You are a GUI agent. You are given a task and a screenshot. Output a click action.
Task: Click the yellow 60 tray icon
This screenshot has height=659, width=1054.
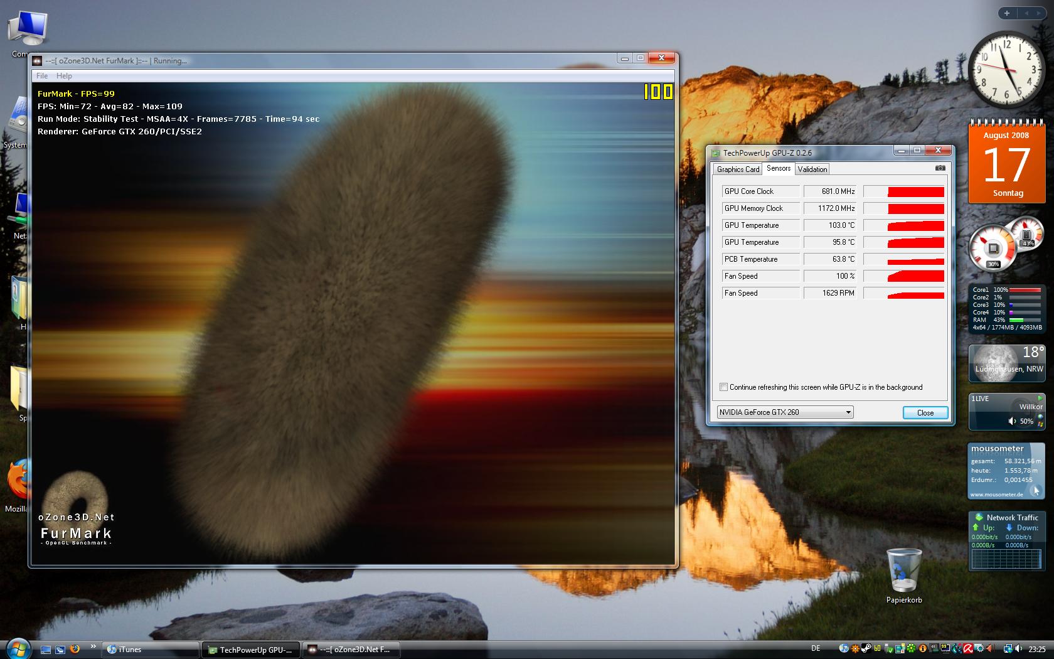[877, 649]
